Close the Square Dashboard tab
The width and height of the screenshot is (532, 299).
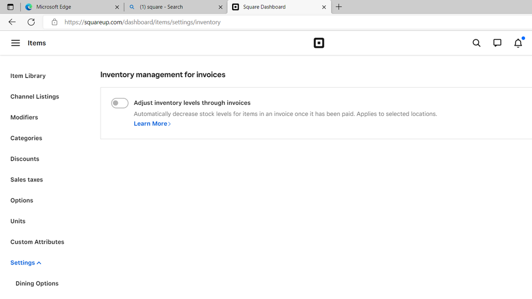tap(324, 7)
